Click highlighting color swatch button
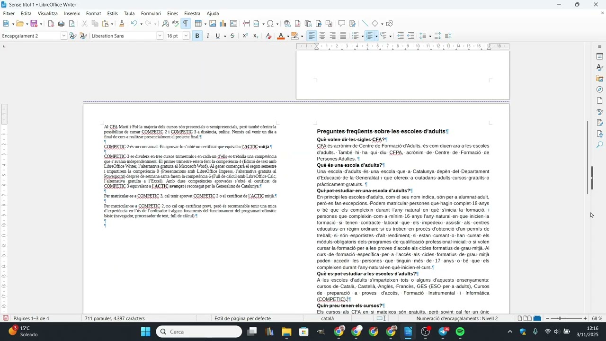Image resolution: width=606 pixels, height=341 pixels. click(295, 36)
